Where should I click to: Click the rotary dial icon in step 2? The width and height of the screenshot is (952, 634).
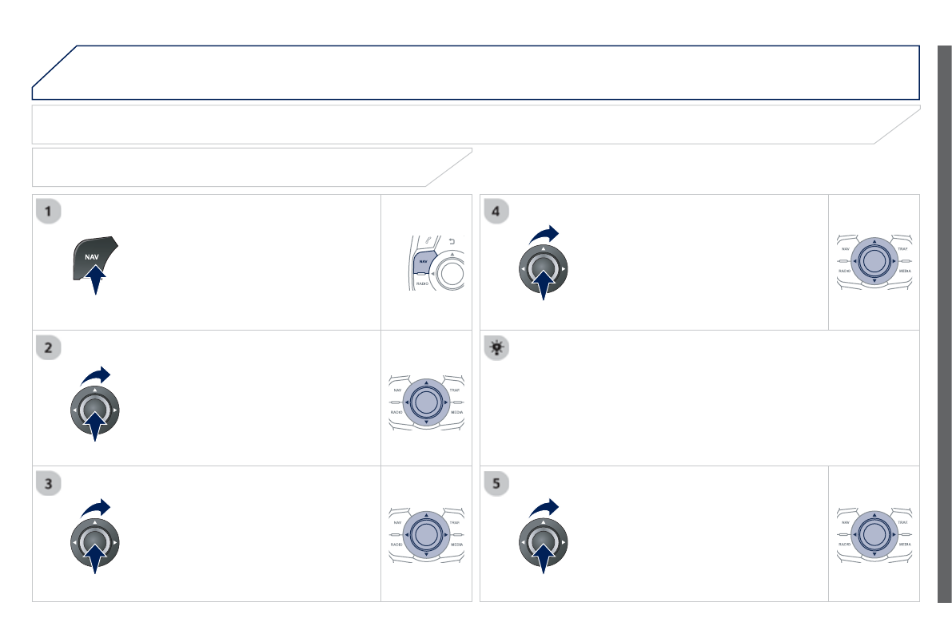click(95, 412)
